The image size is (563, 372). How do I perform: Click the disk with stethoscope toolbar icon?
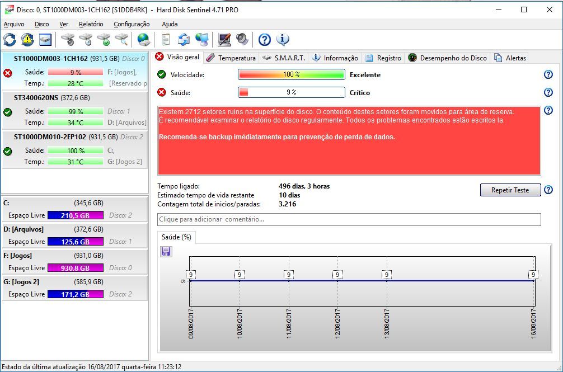click(68, 40)
